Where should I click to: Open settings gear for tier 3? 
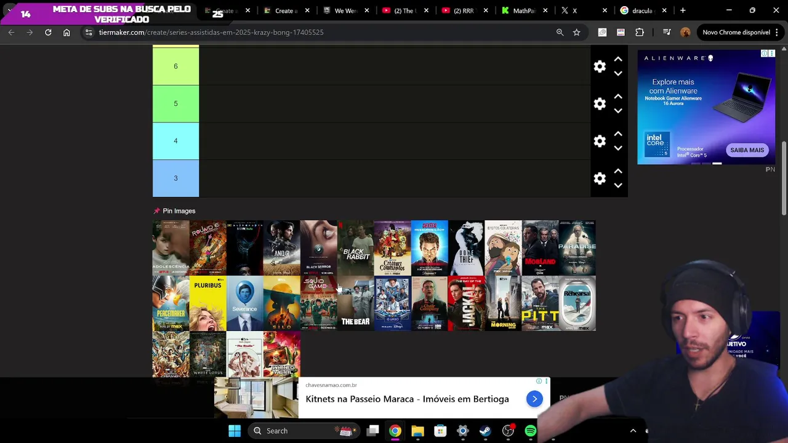coord(600,178)
